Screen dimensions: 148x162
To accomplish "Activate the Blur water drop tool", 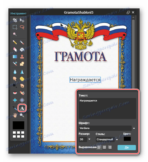I will [15, 72].
